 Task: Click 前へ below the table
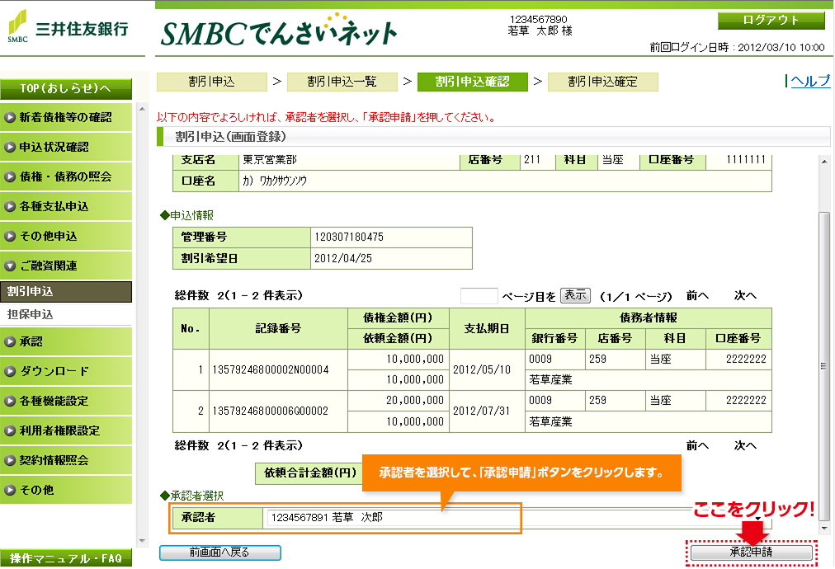[697, 445]
